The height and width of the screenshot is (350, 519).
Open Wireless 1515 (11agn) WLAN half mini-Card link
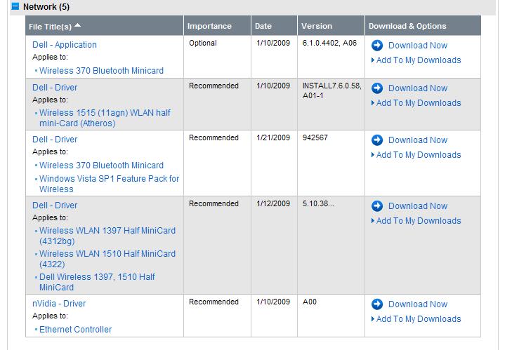pos(105,118)
